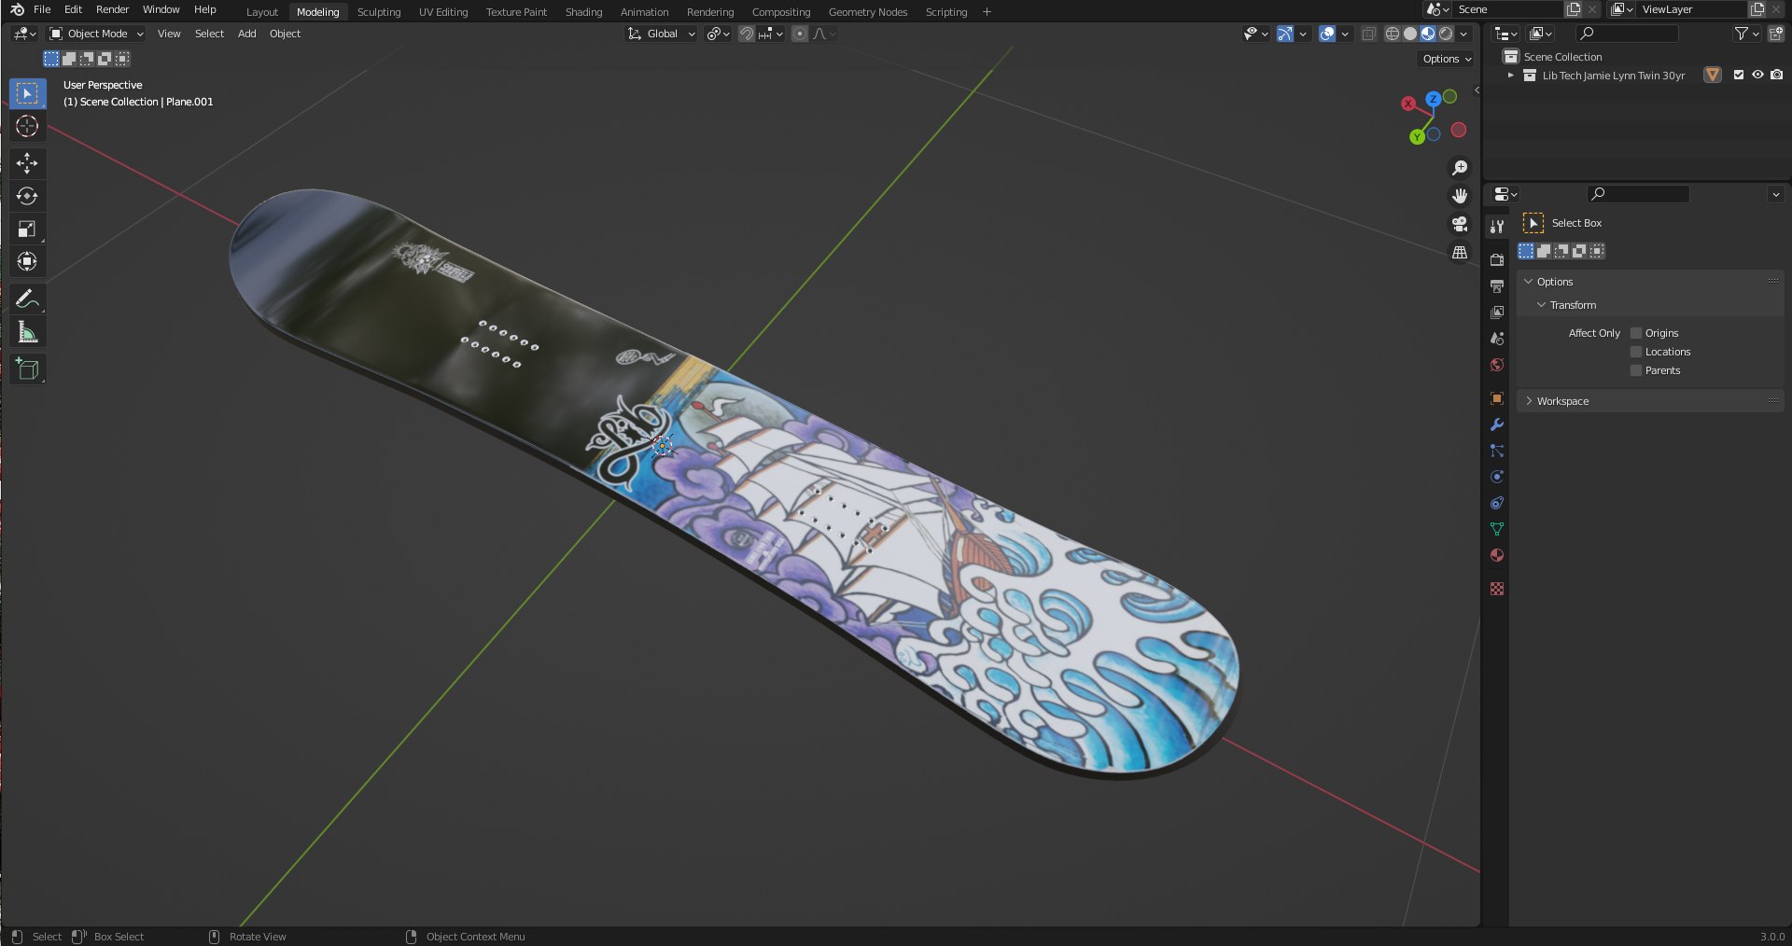Open the Particles properties tab

click(1497, 451)
